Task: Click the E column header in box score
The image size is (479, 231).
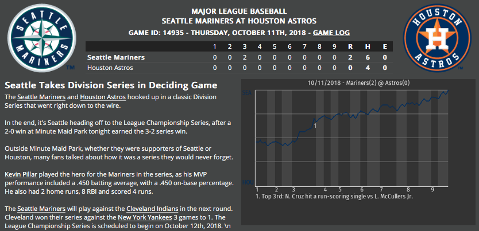Action: coord(383,46)
